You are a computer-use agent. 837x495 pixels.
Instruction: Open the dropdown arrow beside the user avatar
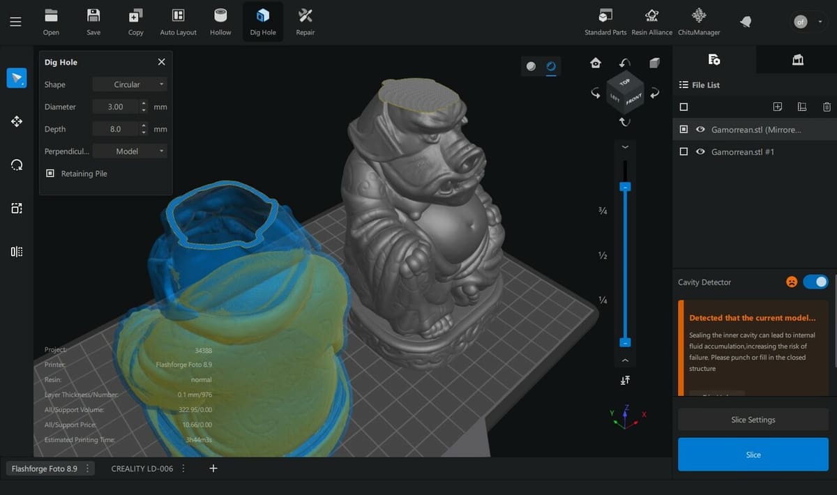pos(820,22)
